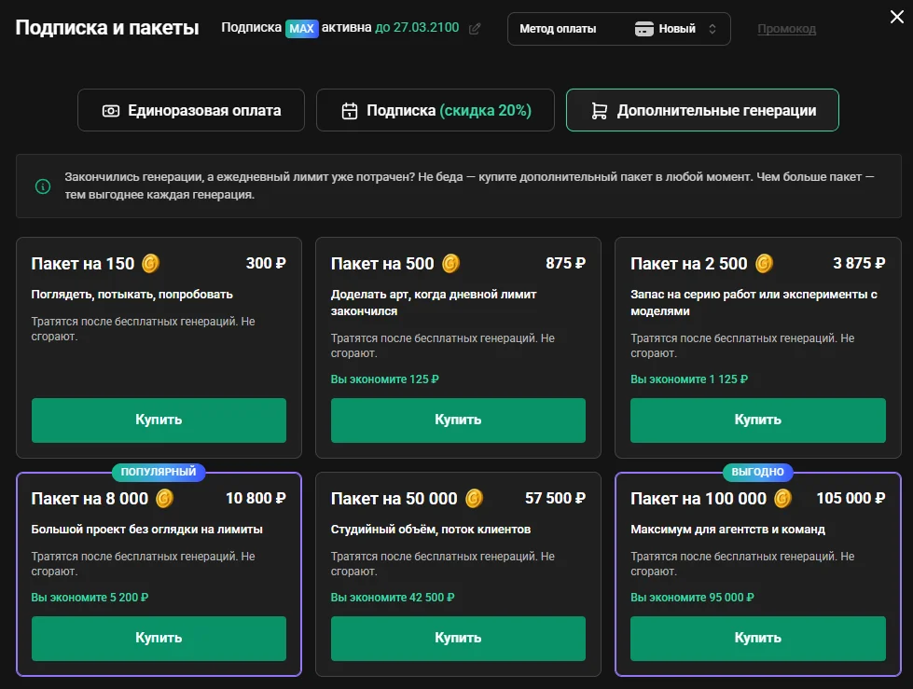
Task: Click the MAX subscription badge
Action: pos(301,29)
